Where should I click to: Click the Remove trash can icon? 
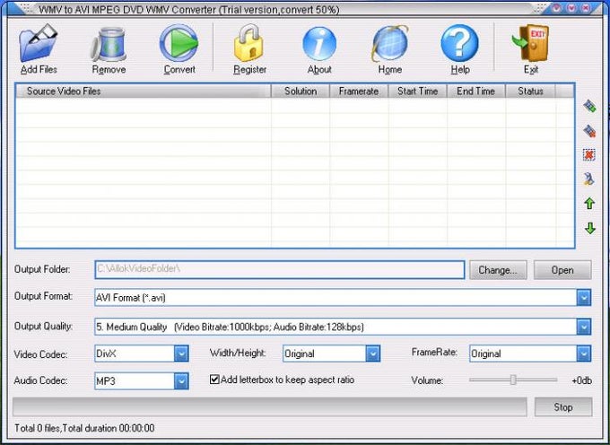pos(109,44)
